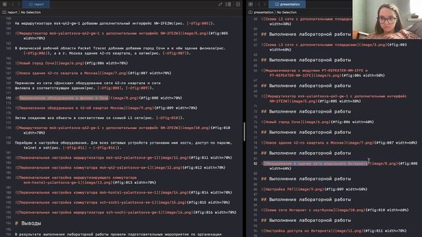The image size is (422, 237).
Task: Go back in report editor history
Action: pyautogui.click(x=13, y=4)
